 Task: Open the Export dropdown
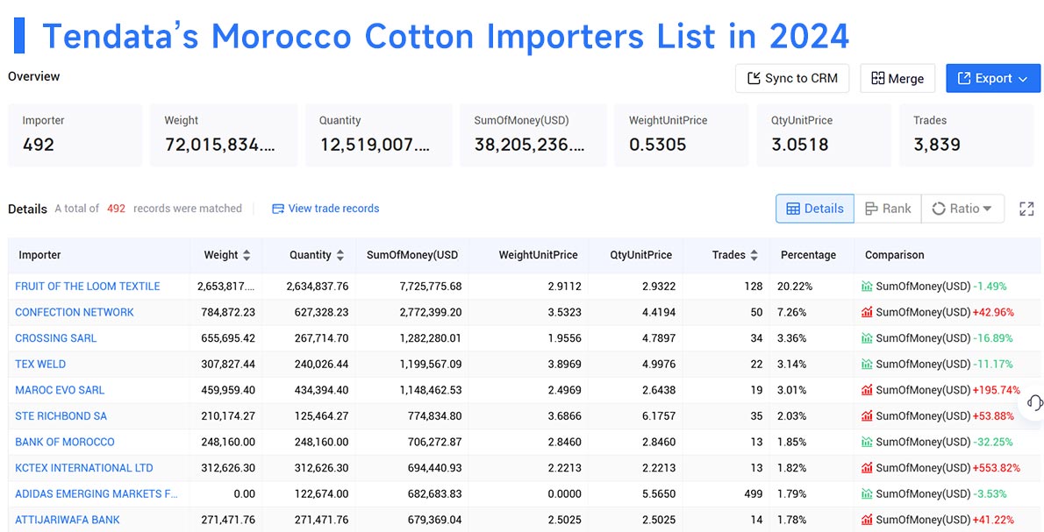coord(993,79)
